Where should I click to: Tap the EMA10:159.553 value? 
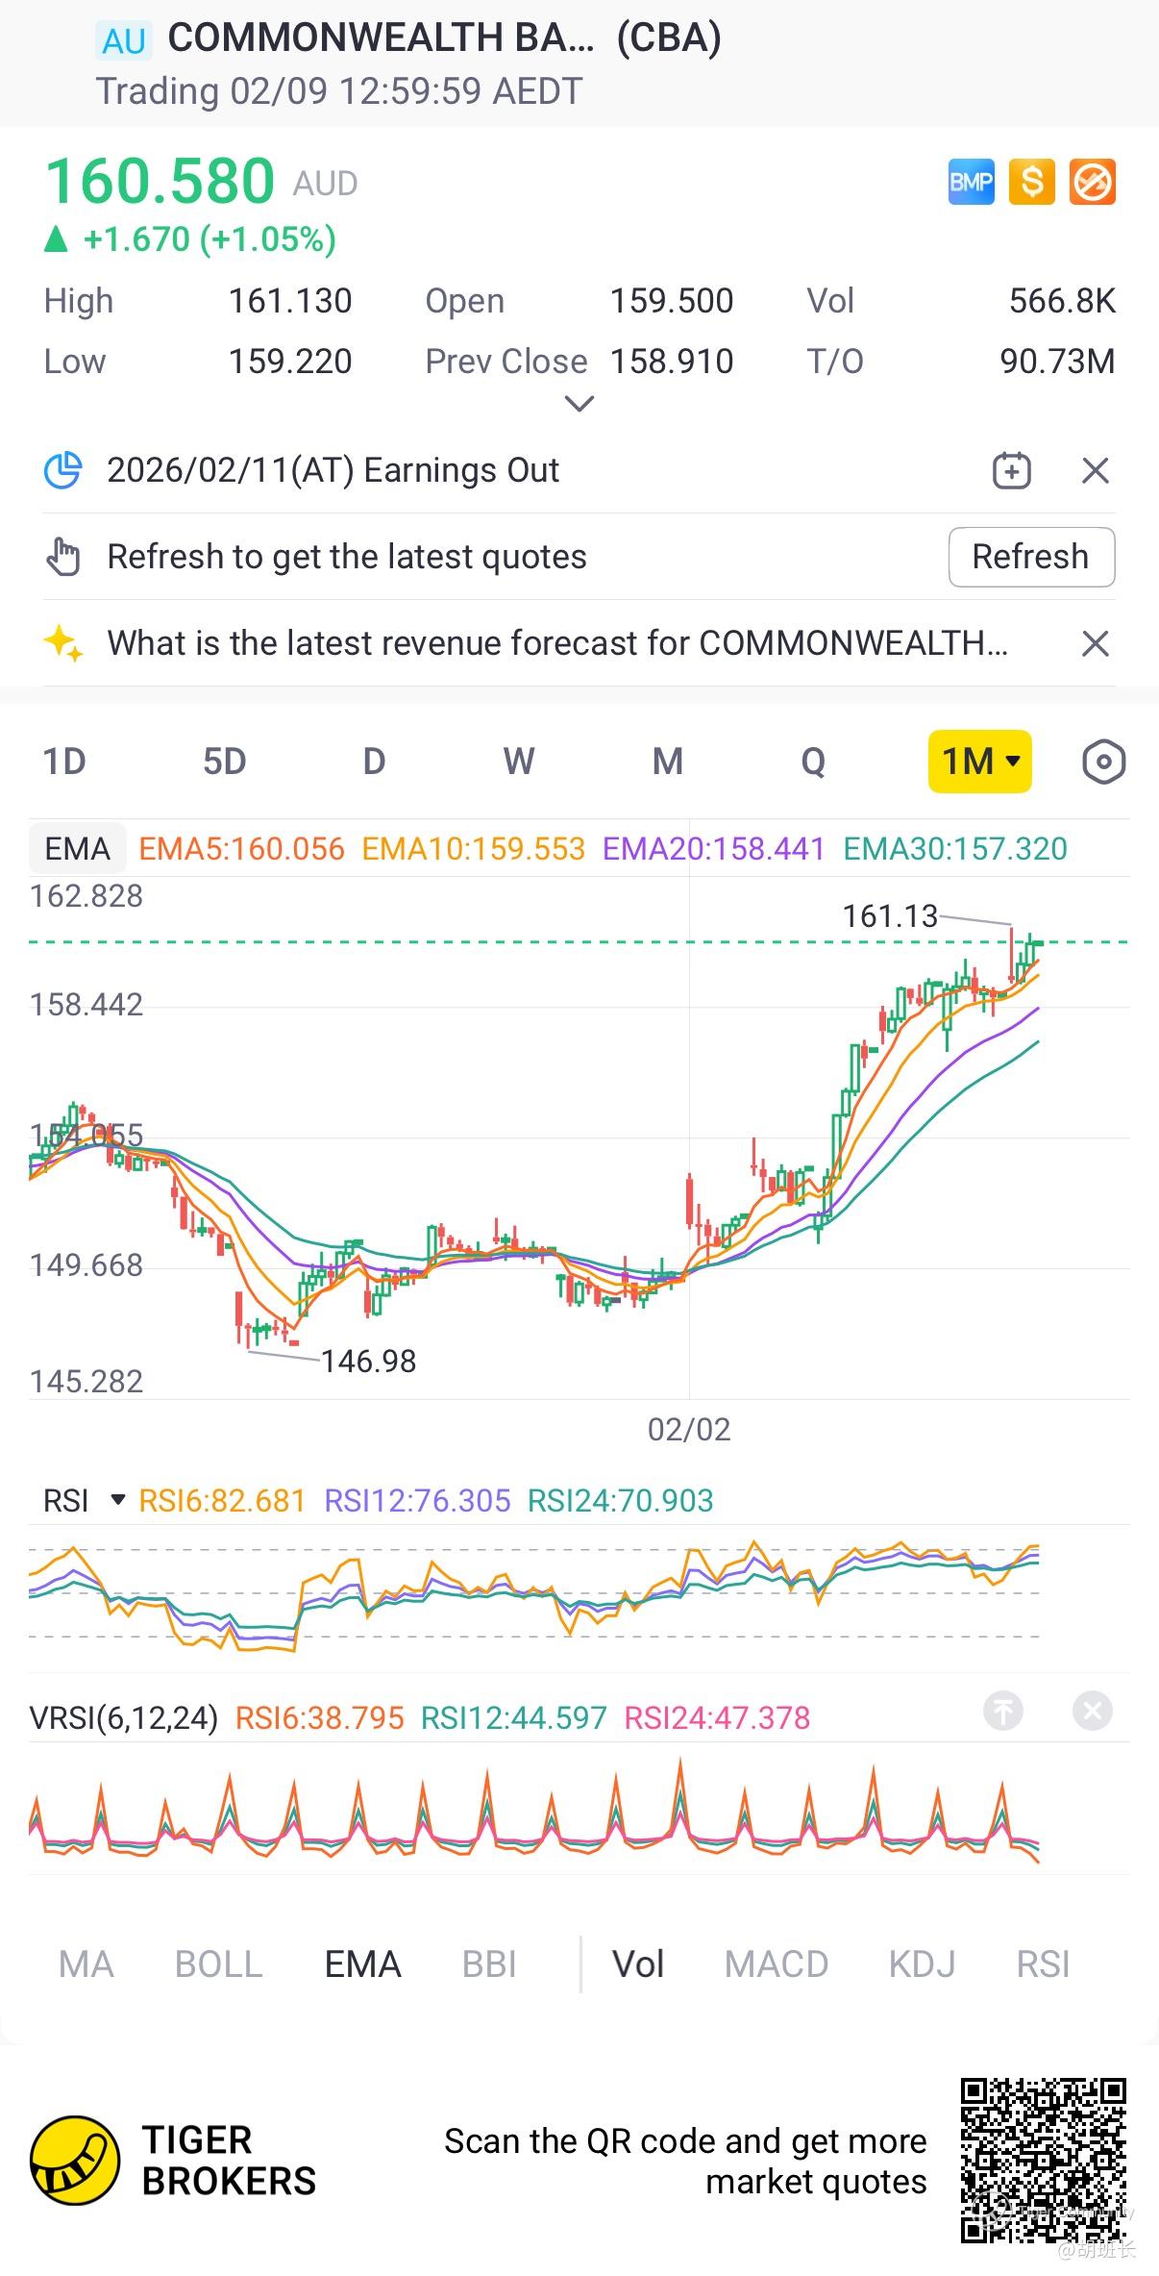pyautogui.click(x=473, y=849)
